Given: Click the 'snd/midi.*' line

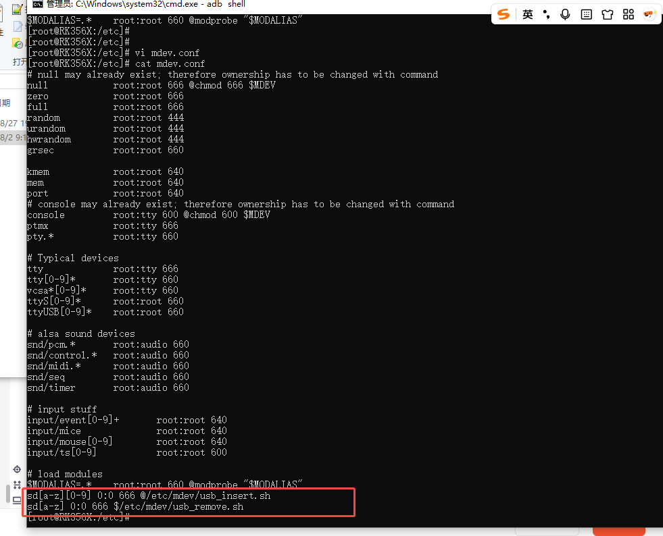Looking at the screenshot, I should click(x=108, y=366).
